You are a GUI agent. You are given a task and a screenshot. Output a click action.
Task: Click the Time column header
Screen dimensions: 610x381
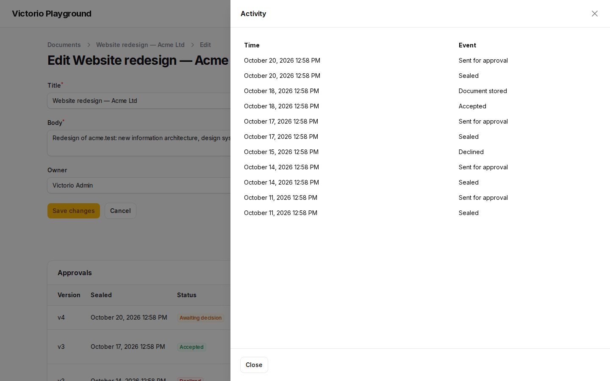[x=252, y=45]
